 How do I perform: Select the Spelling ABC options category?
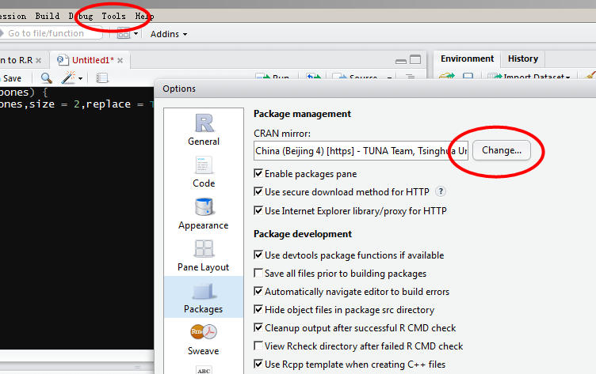(204, 369)
